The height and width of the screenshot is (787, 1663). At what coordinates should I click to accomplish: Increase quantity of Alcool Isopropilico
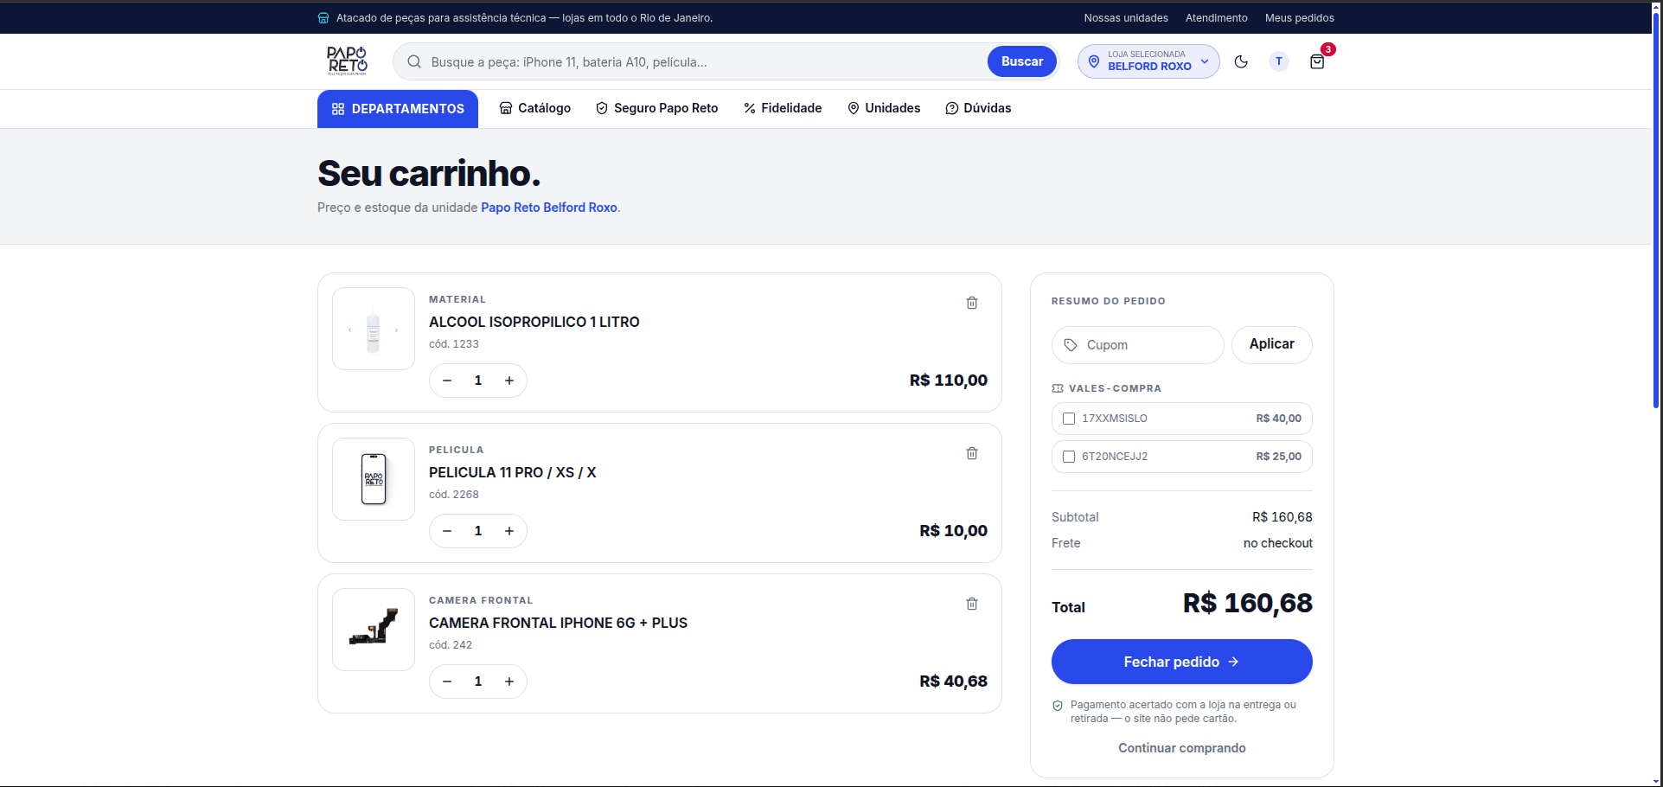[509, 381]
